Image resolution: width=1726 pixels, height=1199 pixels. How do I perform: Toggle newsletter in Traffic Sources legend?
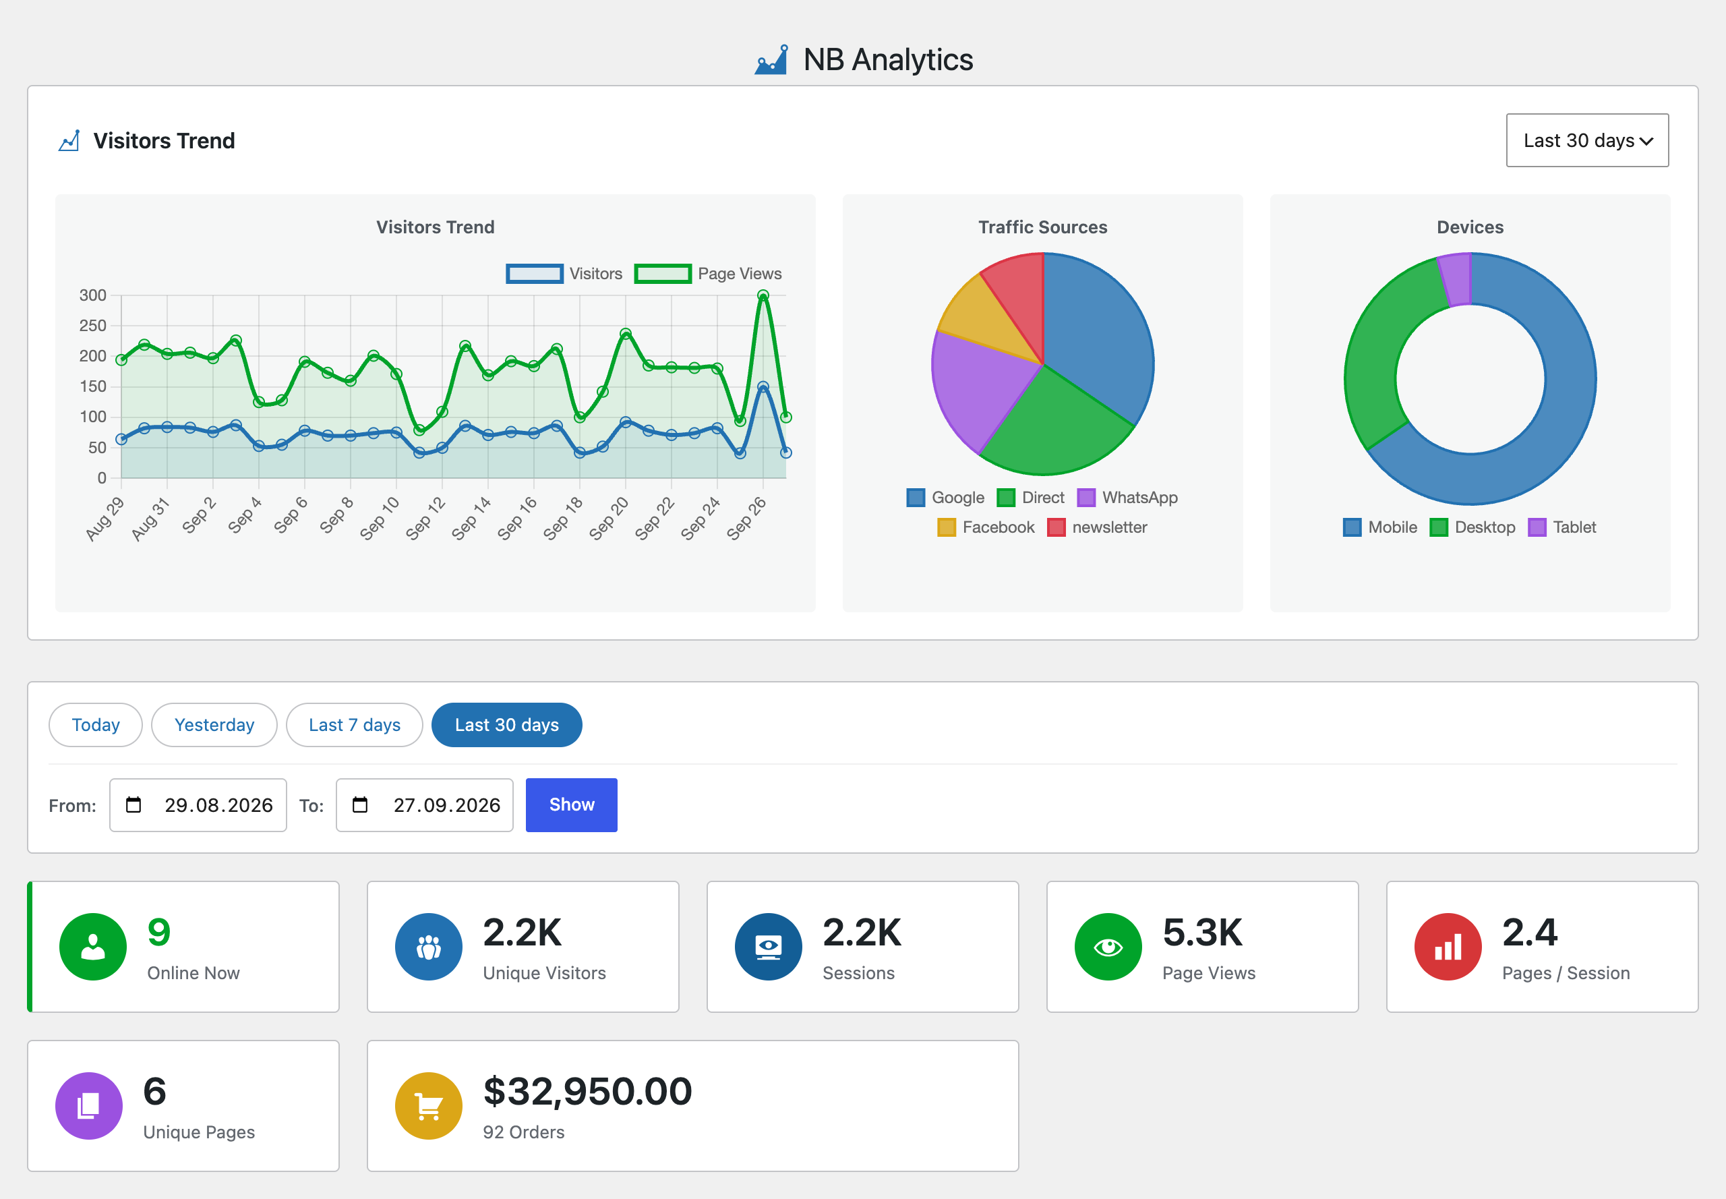(x=1098, y=527)
